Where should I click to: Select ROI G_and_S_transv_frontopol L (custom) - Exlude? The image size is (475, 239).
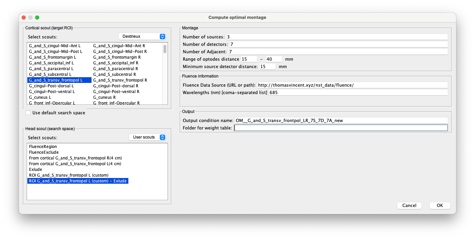coord(78,181)
